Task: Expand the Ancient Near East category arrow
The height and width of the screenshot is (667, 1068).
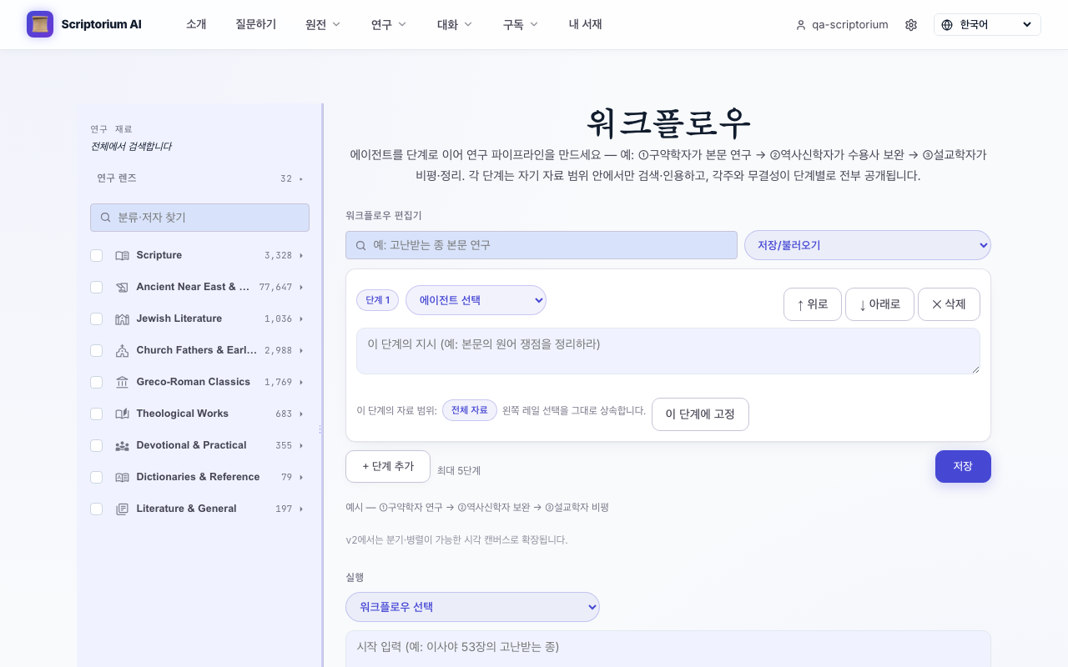Action: (301, 287)
